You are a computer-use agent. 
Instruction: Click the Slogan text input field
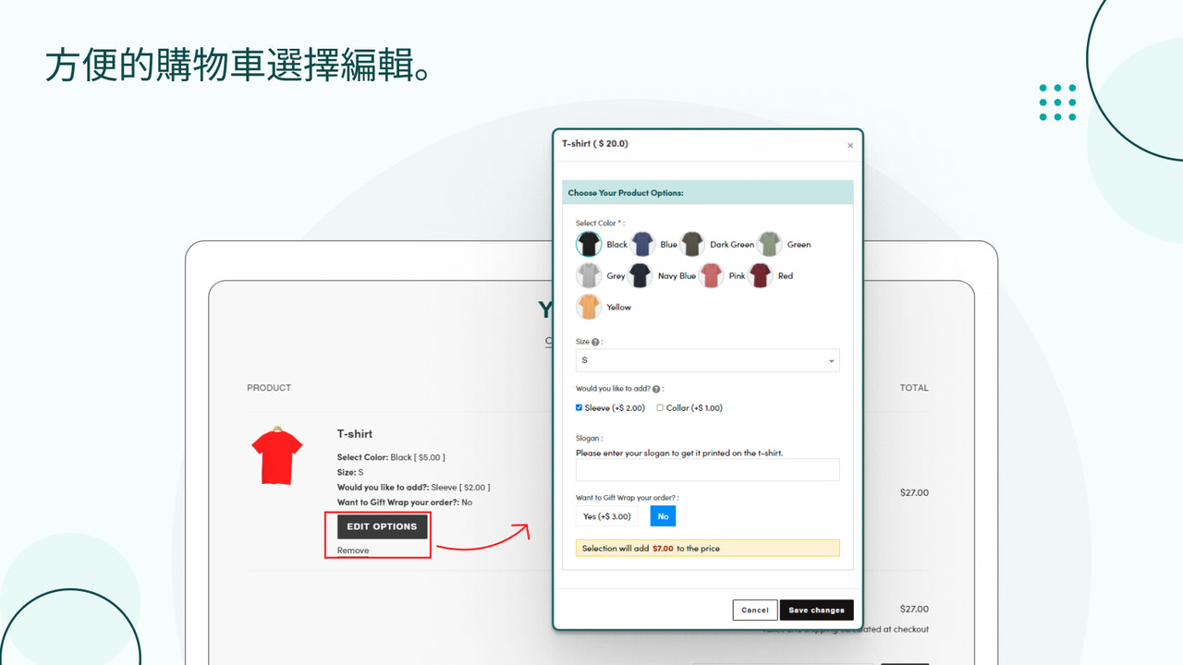[x=707, y=470]
